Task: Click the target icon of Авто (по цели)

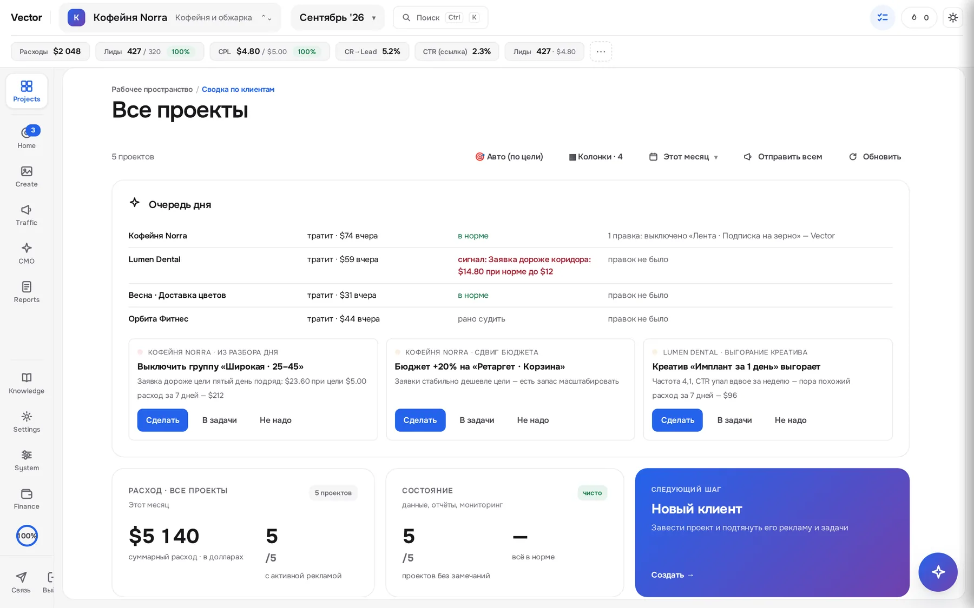Action: coord(479,157)
